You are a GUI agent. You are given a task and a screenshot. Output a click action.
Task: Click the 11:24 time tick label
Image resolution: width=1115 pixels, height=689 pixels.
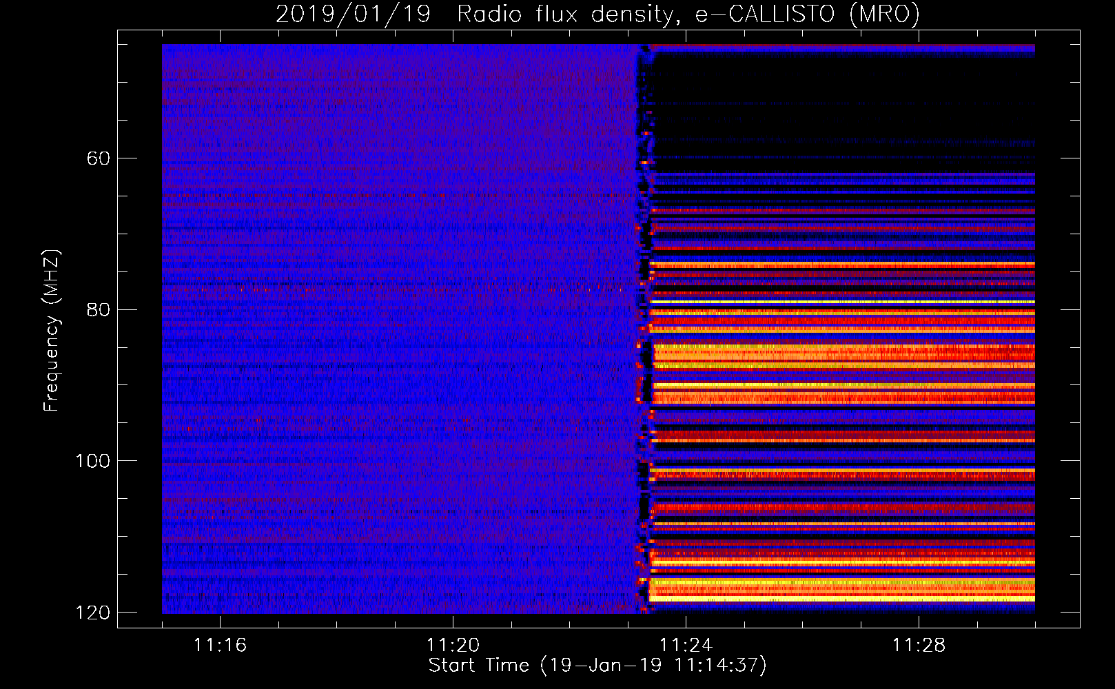tap(686, 645)
